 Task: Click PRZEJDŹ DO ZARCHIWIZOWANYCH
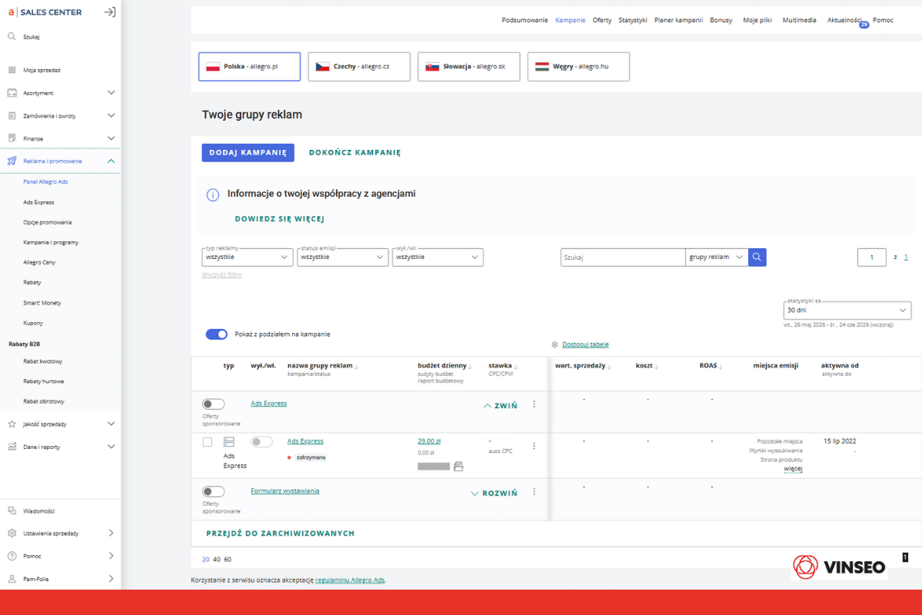[280, 533]
